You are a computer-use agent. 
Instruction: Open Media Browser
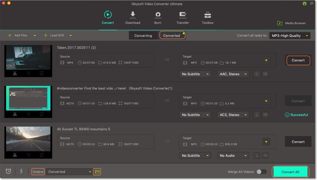291,23
